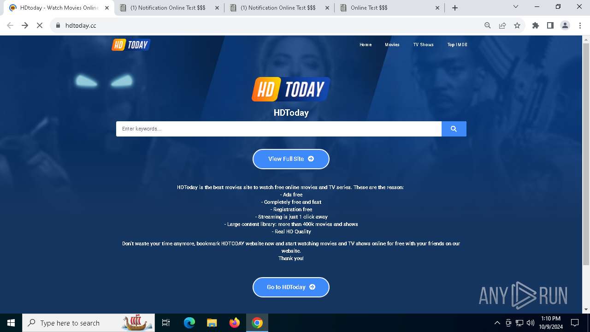Toggle the browser side panel icon
Image resolution: width=590 pixels, height=332 pixels.
click(x=550, y=25)
